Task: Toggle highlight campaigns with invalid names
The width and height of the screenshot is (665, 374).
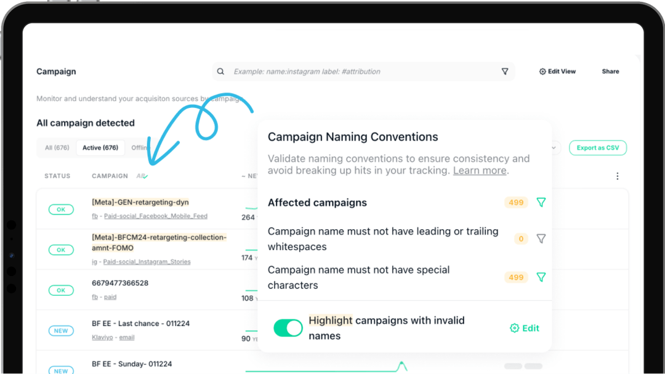Action: point(288,328)
